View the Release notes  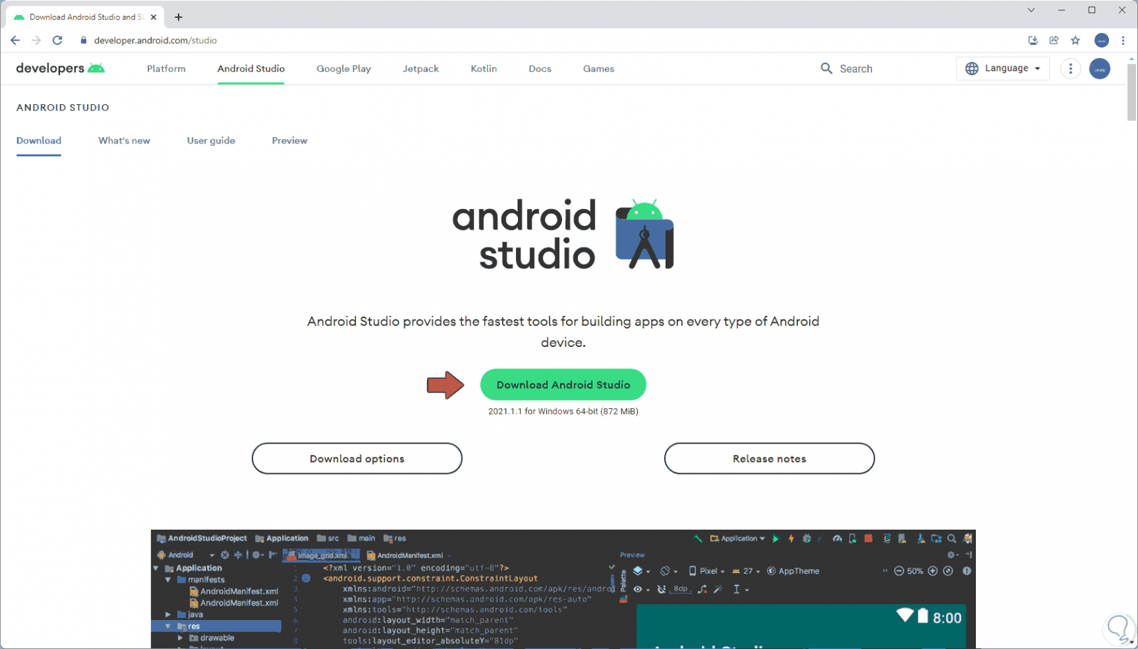click(x=769, y=459)
